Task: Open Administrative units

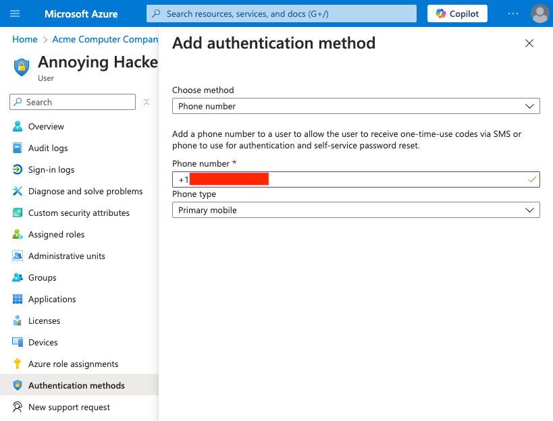Action: coord(80,256)
